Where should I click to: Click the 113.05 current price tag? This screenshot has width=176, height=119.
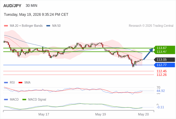(x=165, y=59)
